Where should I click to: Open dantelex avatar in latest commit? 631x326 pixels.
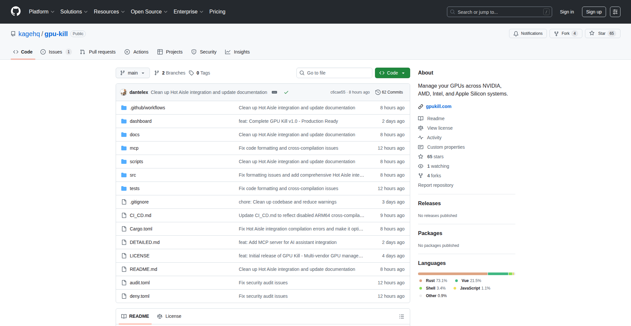tap(124, 92)
